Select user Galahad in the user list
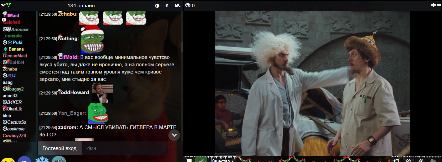 (x=11, y=22)
